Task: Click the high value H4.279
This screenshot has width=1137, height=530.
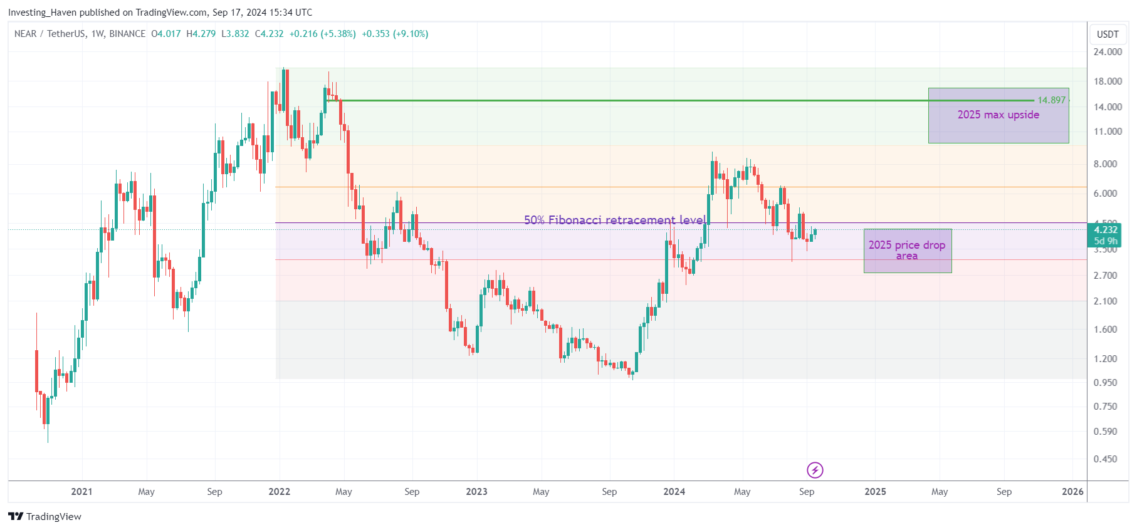Action: [201, 34]
